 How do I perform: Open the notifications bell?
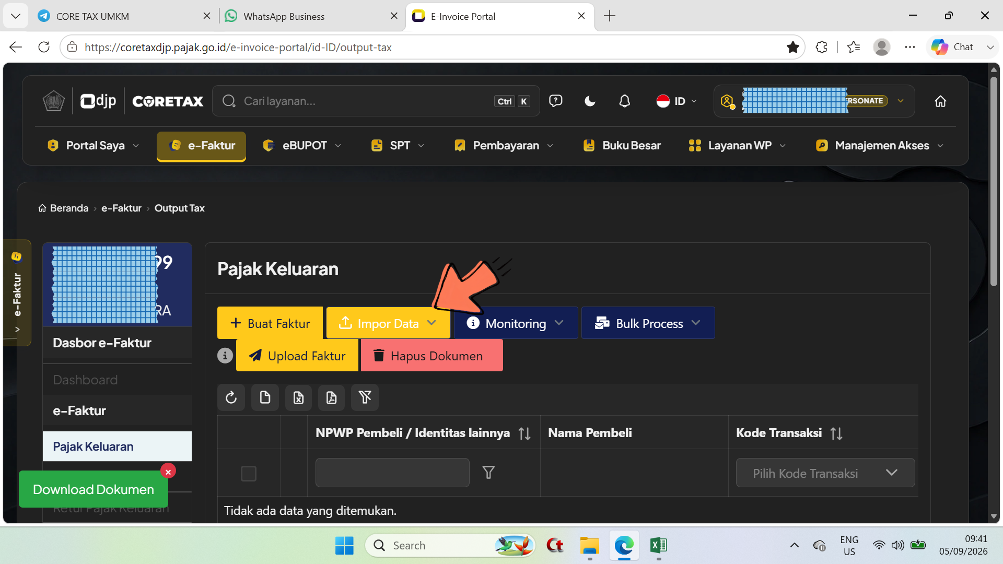click(x=624, y=101)
